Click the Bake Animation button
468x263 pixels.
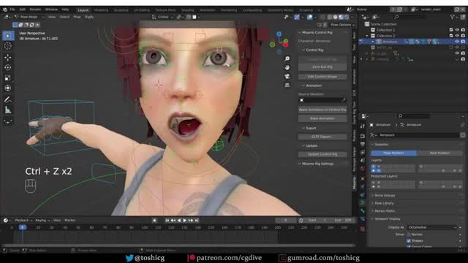(x=322, y=118)
